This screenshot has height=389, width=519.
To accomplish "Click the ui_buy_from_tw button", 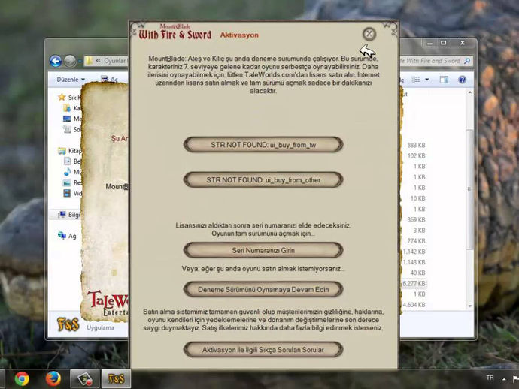I will coord(263,145).
